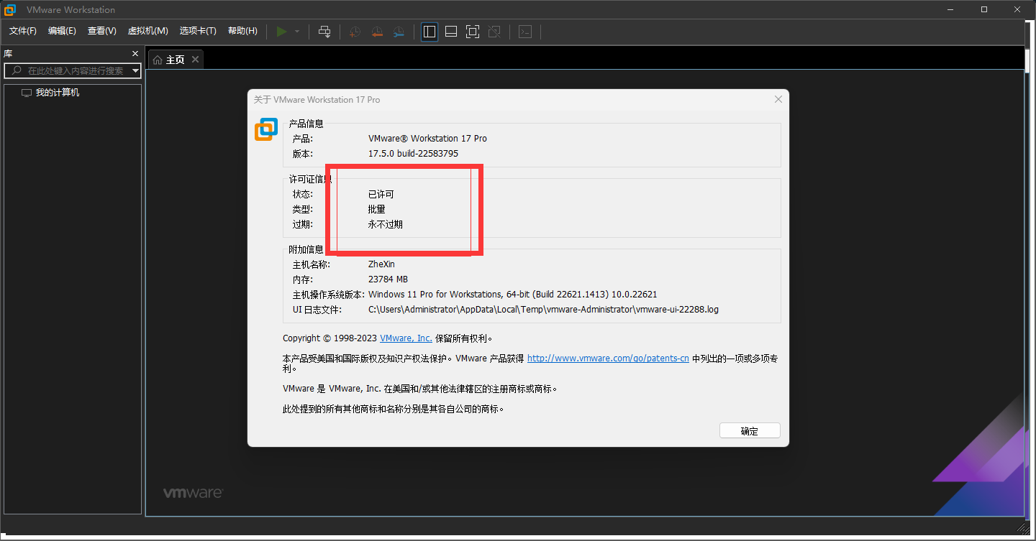
Task: Click the revert to snapshot icon
Action: point(377,32)
